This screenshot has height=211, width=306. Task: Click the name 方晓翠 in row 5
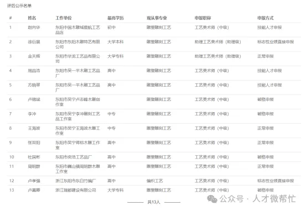click(34, 85)
